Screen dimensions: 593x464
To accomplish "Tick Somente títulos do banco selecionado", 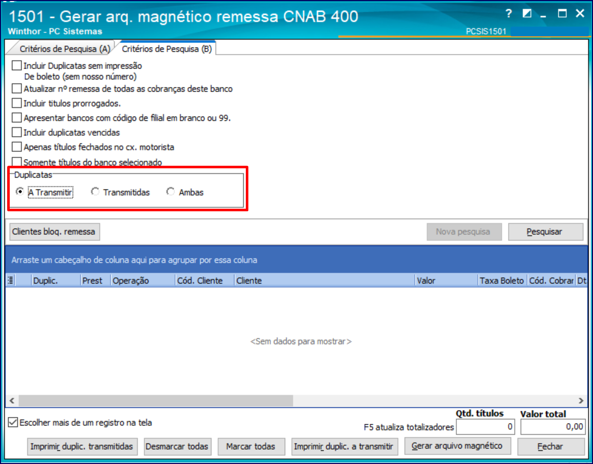I will [x=16, y=162].
